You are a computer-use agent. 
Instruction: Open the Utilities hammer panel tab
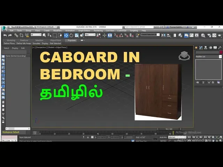click(219, 48)
